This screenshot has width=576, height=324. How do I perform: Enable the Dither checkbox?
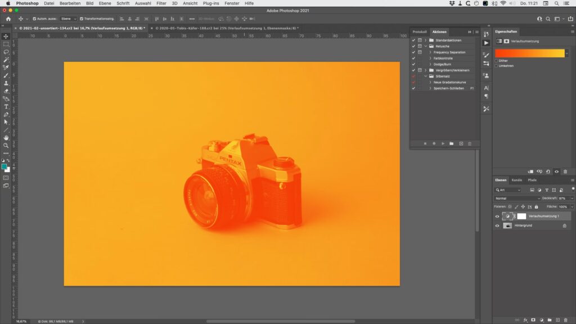point(496,61)
